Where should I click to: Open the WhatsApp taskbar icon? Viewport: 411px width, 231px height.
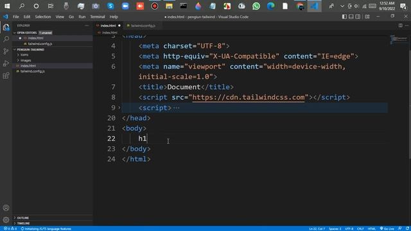(256, 6)
